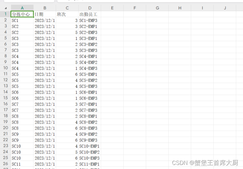Click cell SC4-EMP3
The height and width of the screenshot is (169, 243).
[x=90, y=68]
